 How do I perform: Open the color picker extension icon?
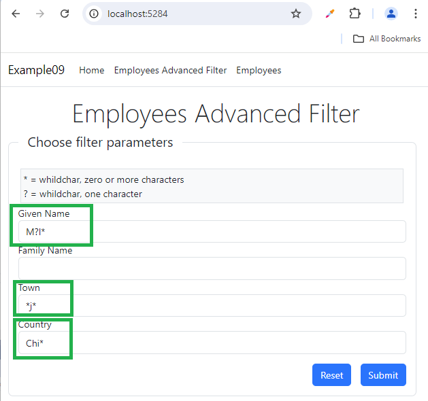[x=330, y=14]
